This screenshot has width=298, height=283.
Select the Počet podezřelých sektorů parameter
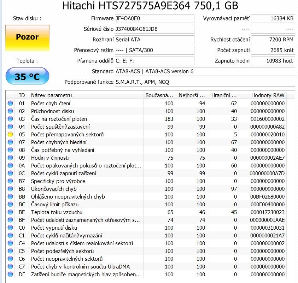pyautogui.click(x=63, y=251)
